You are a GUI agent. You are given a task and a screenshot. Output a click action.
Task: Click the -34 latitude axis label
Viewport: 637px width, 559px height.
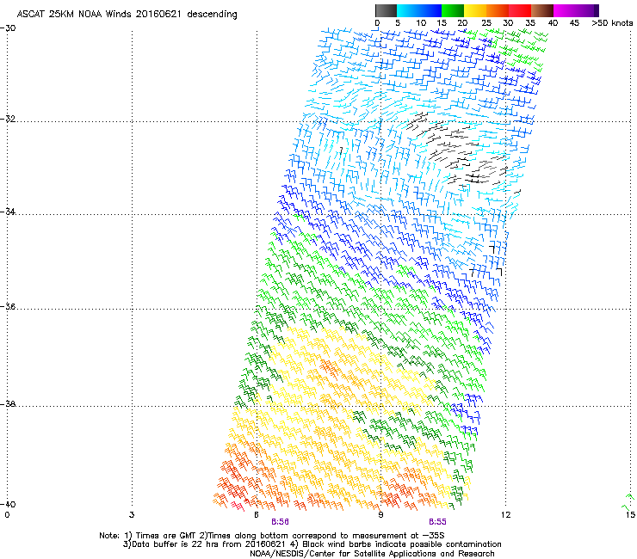pos(8,212)
